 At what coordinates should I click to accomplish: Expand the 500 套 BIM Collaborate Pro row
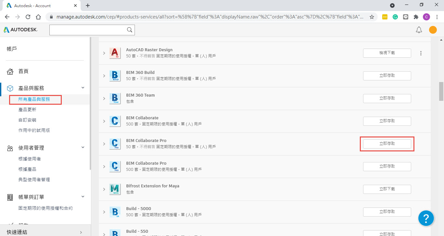[x=104, y=167]
